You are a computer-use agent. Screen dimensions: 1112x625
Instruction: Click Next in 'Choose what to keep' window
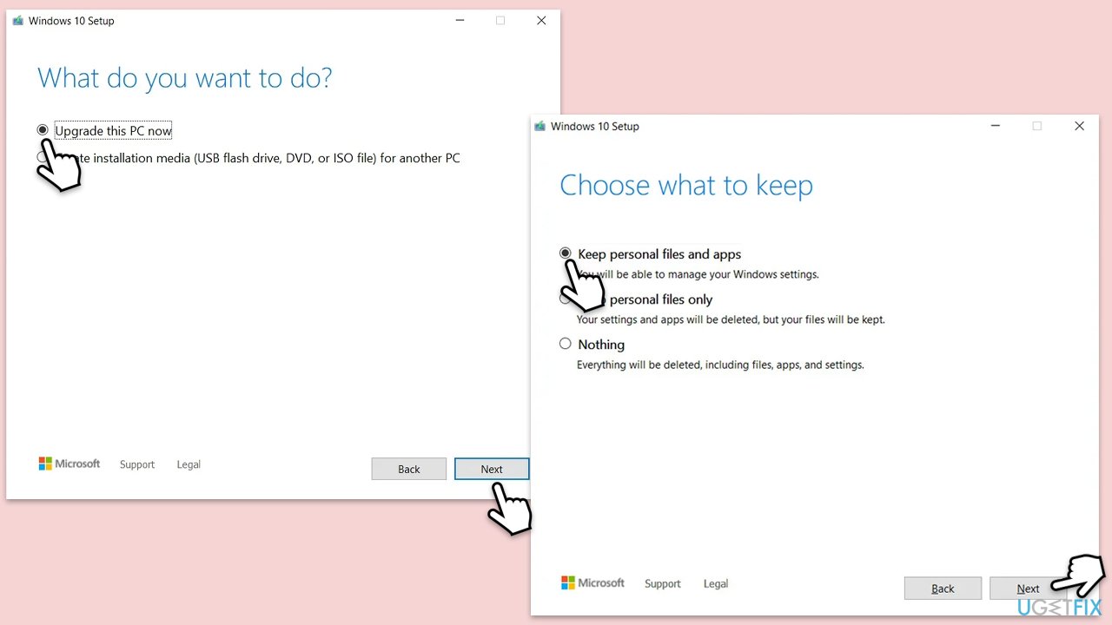[x=1028, y=589]
